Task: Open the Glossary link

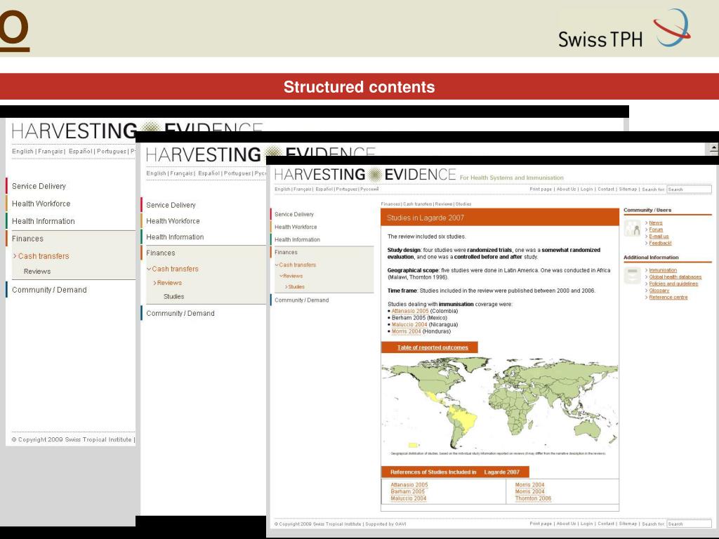Action: 659,291
